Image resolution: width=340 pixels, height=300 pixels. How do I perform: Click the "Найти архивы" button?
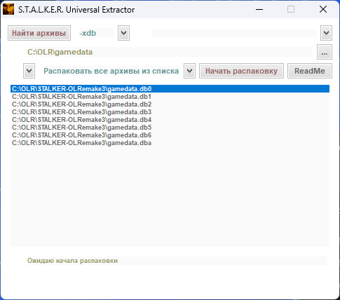[39, 33]
